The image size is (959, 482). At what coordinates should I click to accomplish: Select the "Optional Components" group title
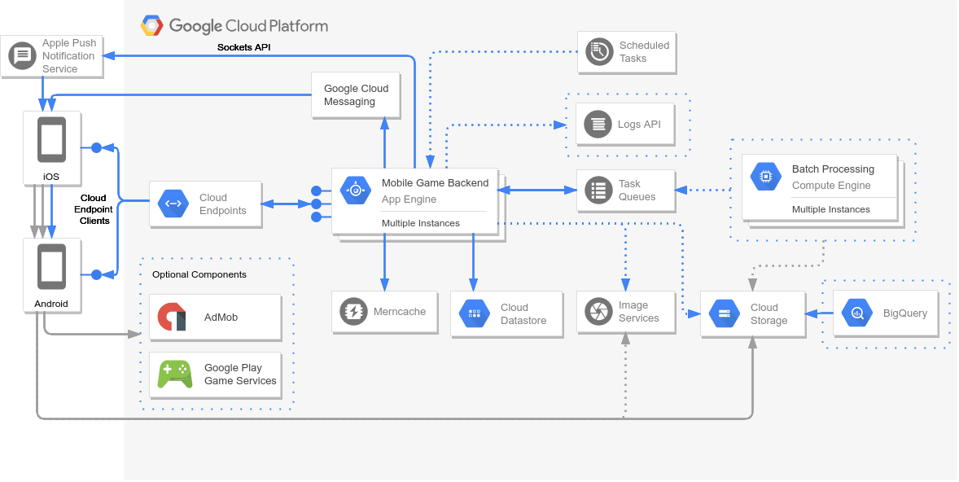pos(199,274)
